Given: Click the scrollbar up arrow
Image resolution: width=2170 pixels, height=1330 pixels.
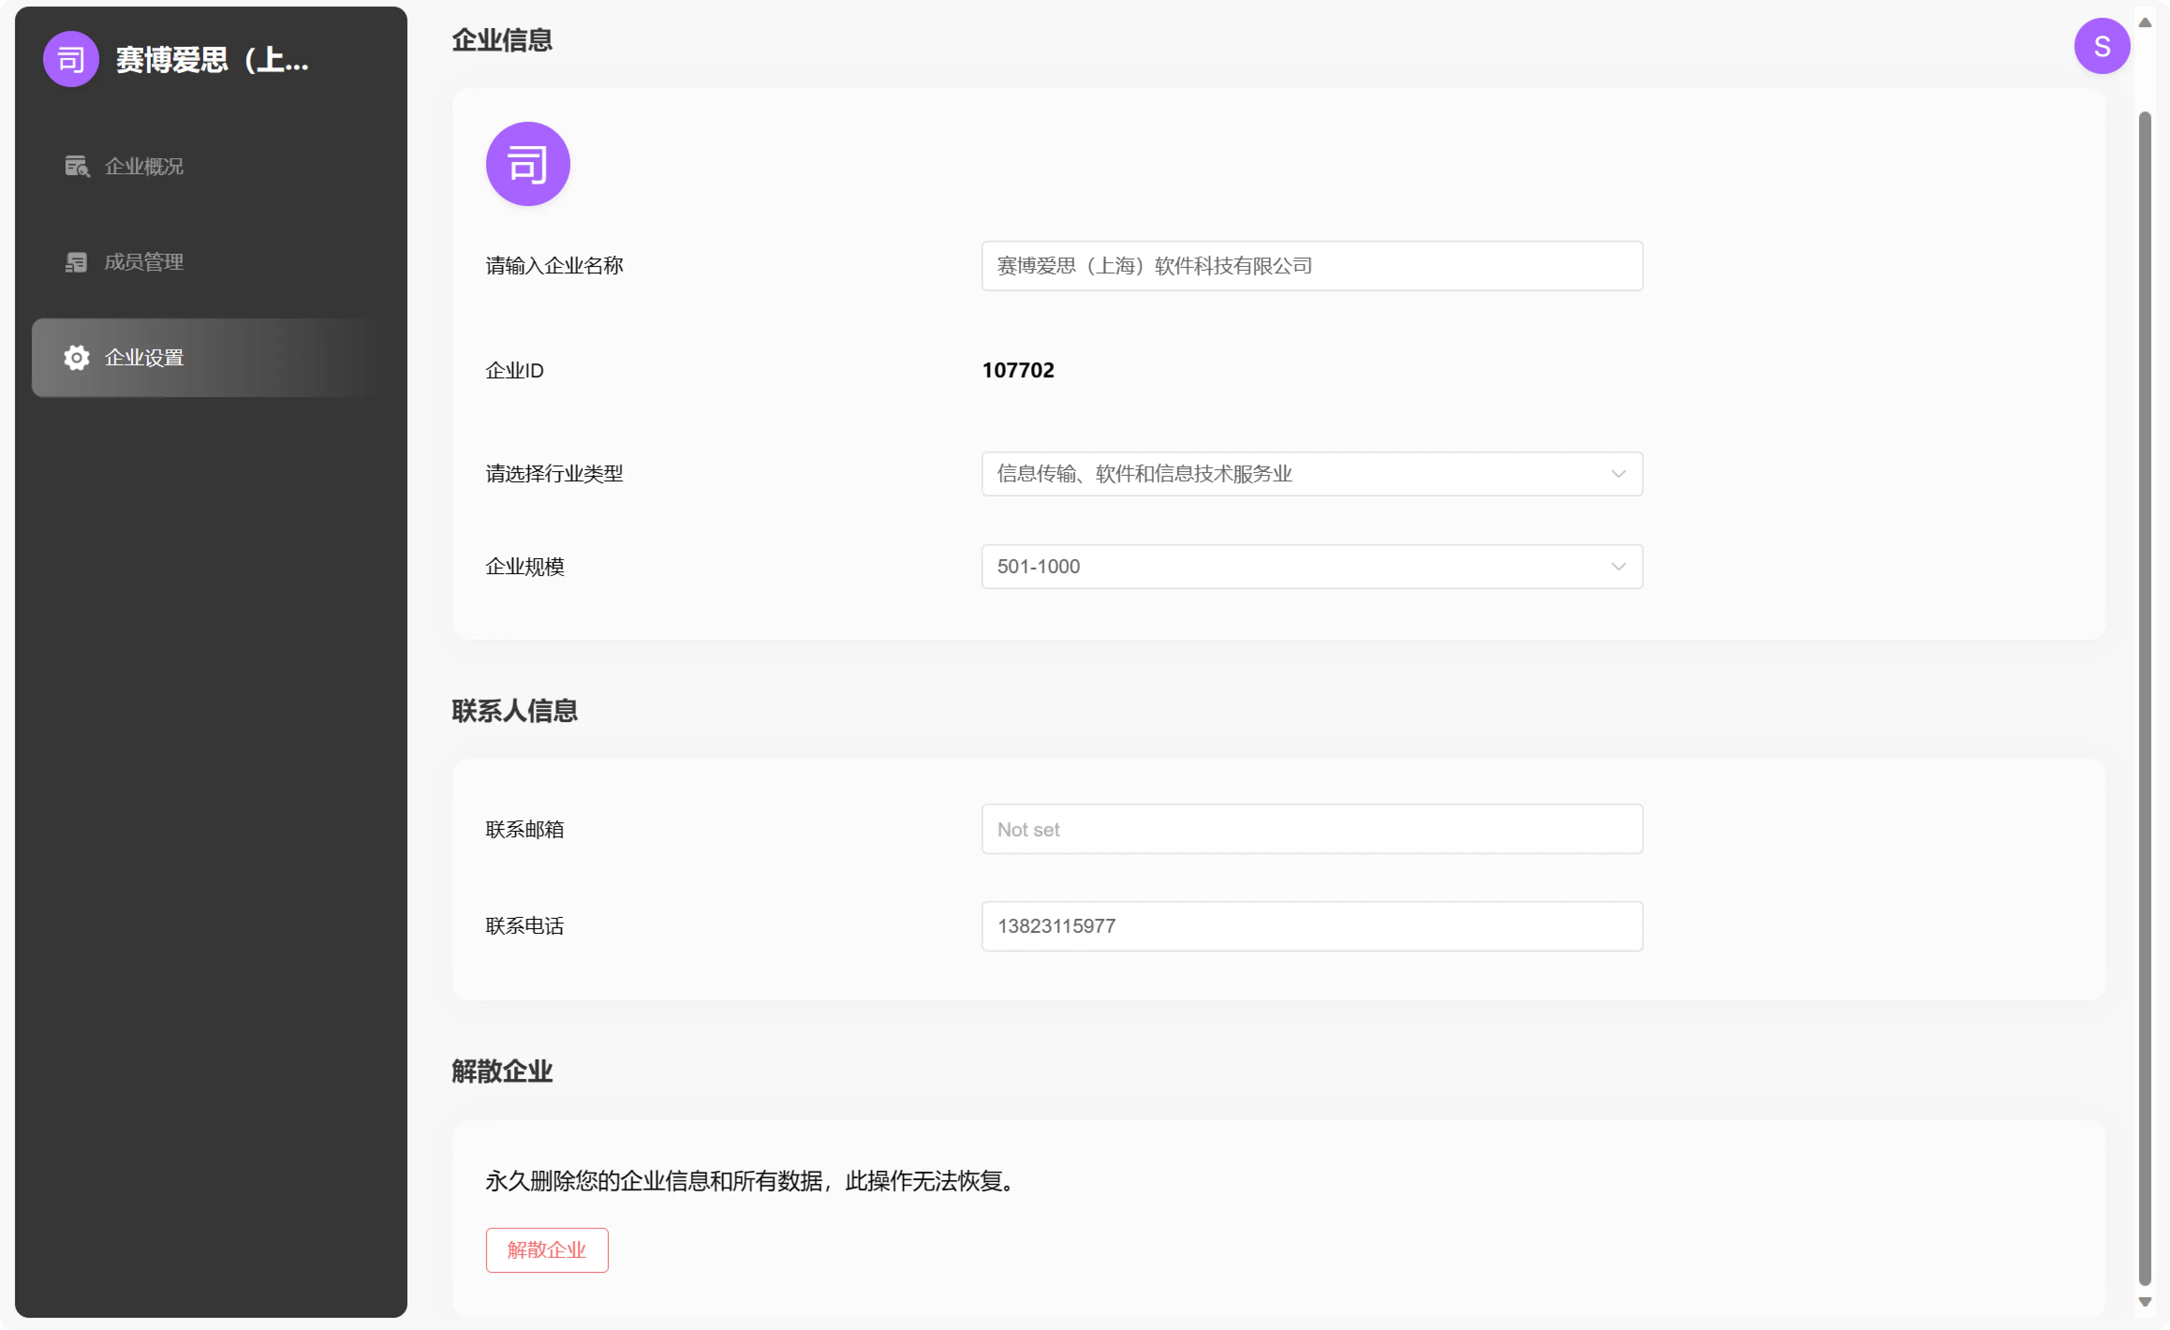Looking at the screenshot, I should pos(2145,22).
